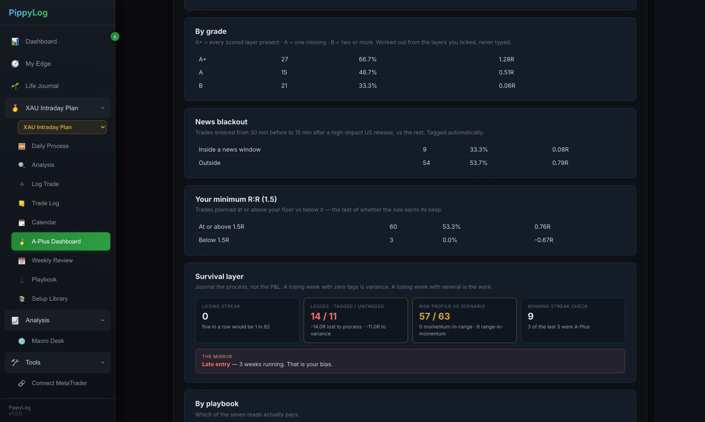
Task: Open the Weekly Review page
Action: pyautogui.click(x=61, y=260)
